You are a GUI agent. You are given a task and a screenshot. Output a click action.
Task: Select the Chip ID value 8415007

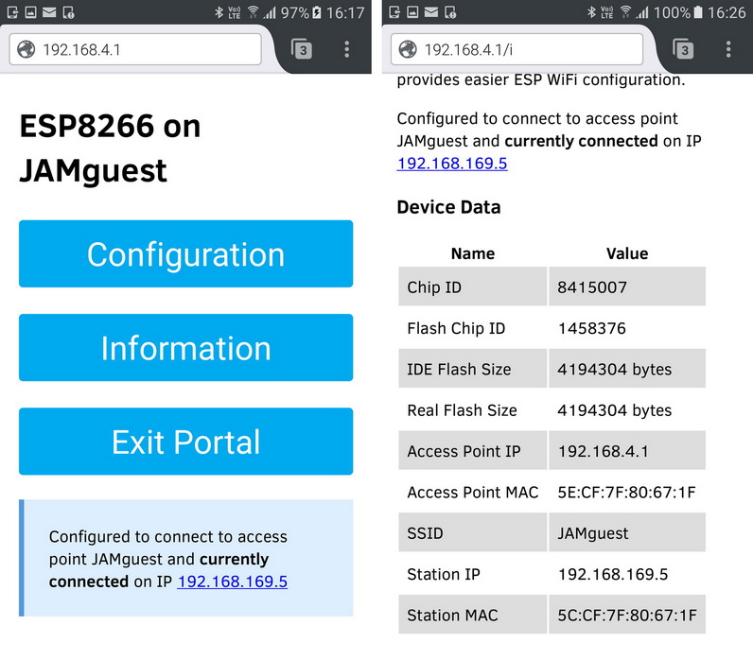pyautogui.click(x=592, y=287)
